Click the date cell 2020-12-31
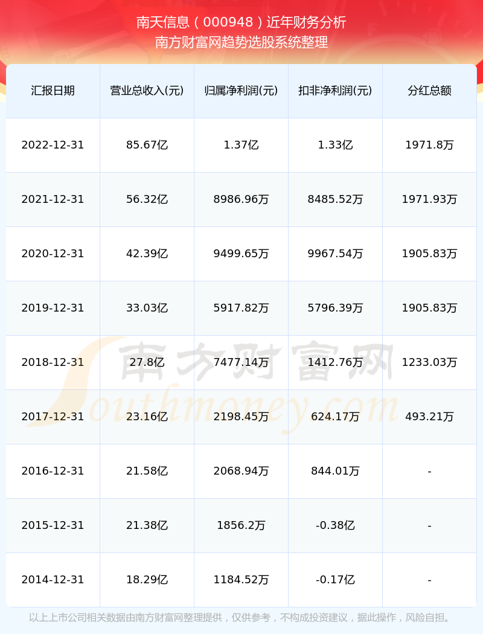 click(x=53, y=254)
